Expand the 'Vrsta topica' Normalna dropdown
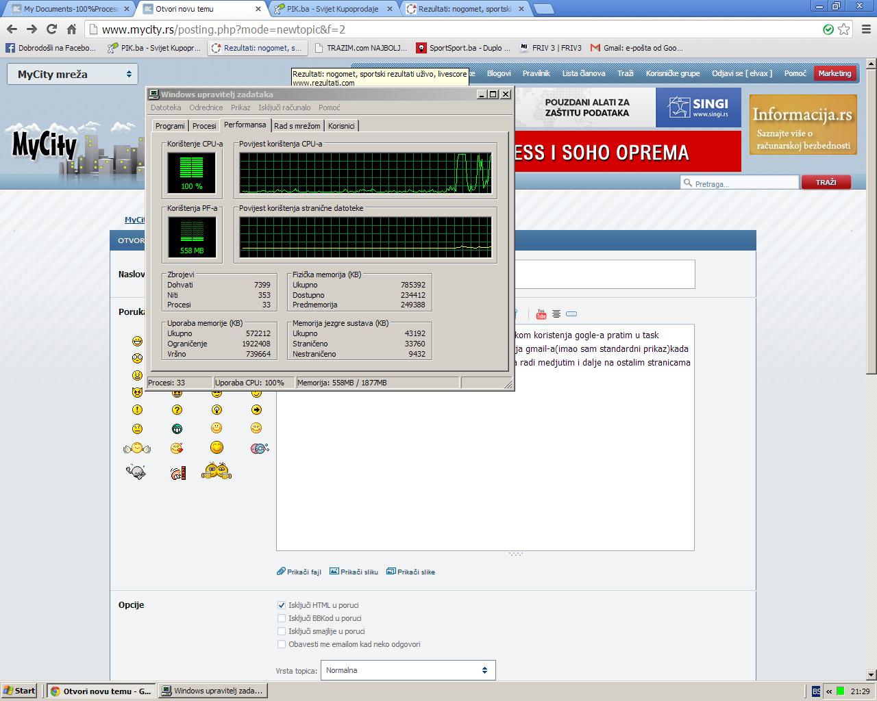 (408, 670)
